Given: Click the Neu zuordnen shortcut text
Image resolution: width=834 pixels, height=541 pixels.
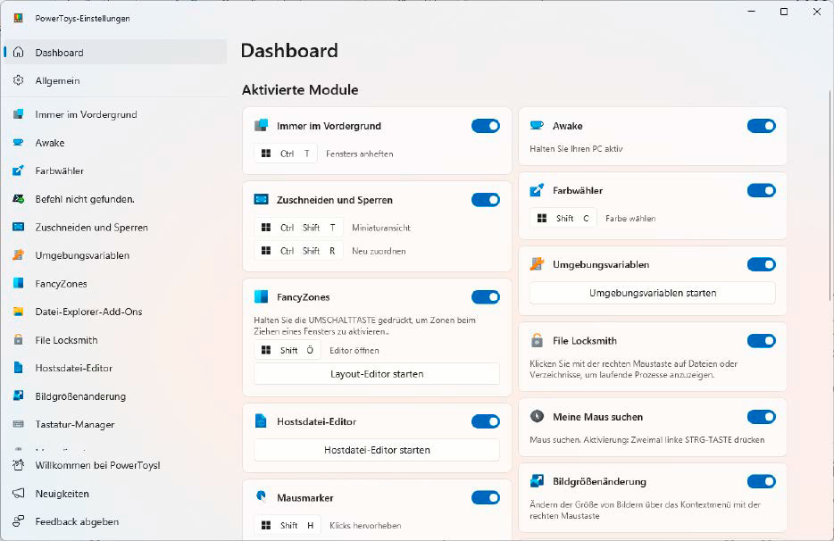Looking at the screenshot, I should (379, 251).
